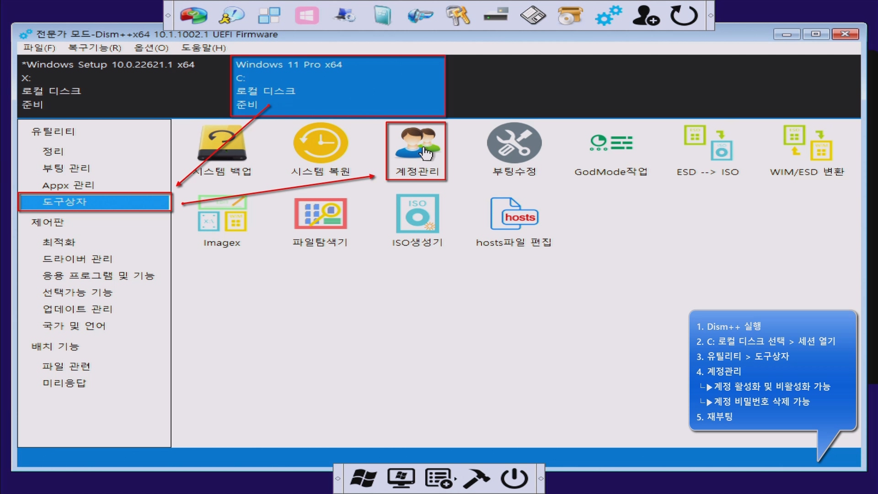This screenshot has width=878, height=494.
Task: Open the 도움말(H) menu
Action: pos(203,48)
